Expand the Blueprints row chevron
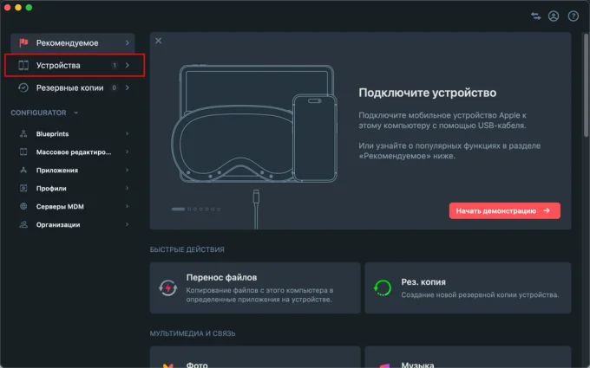Image resolution: width=590 pixels, height=368 pixels. point(128,133)
